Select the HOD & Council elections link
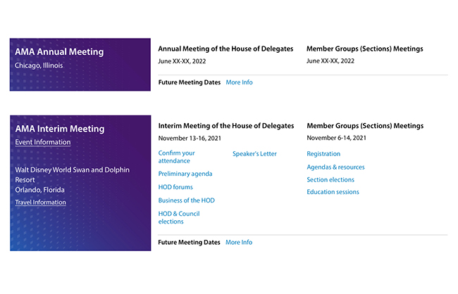The width and height of the screenshot is (458, 294). click(x=179, y=217)
